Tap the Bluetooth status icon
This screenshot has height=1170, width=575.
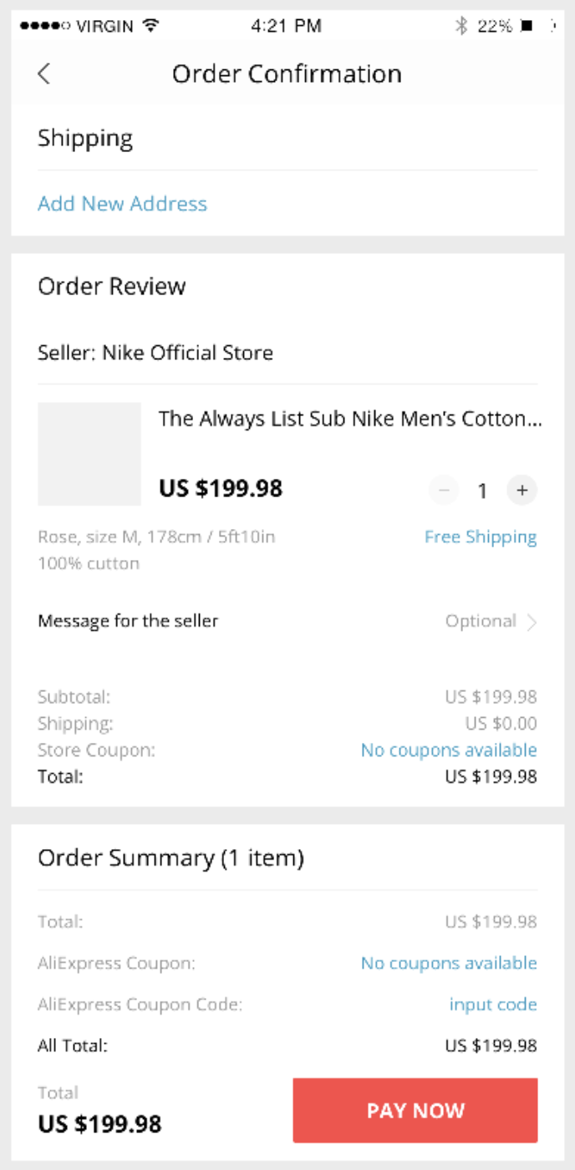[x=461, y=26]
